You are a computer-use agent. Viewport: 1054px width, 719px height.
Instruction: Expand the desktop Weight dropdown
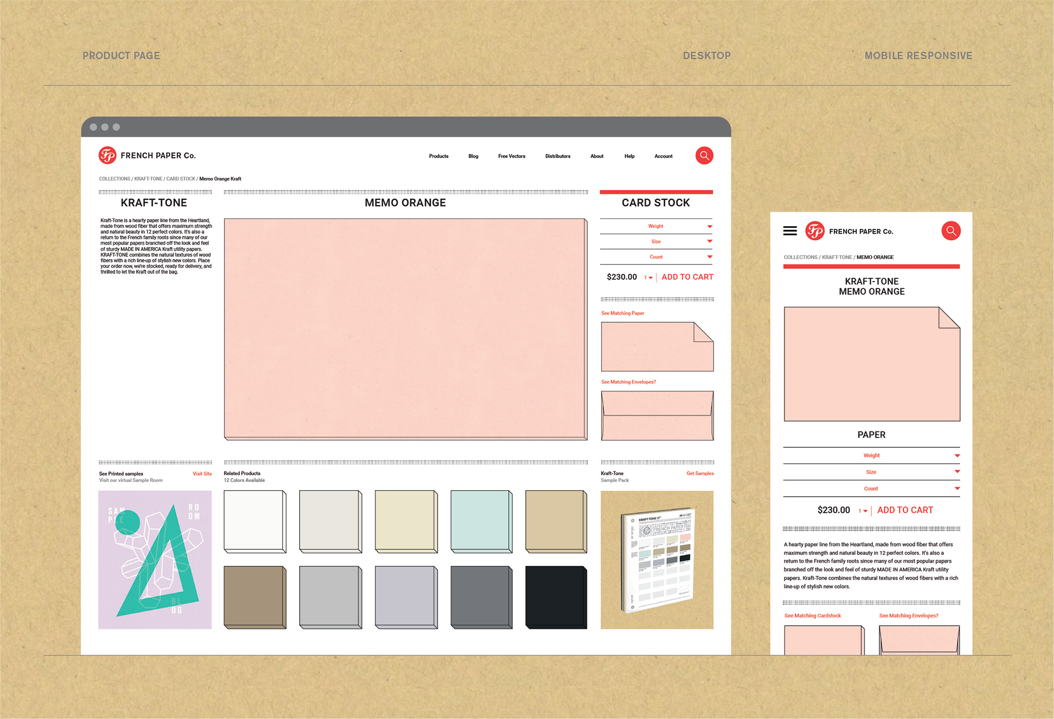(x=656, y=226)
